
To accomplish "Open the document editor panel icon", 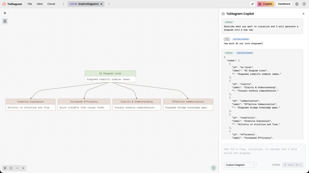I will 5,21.
